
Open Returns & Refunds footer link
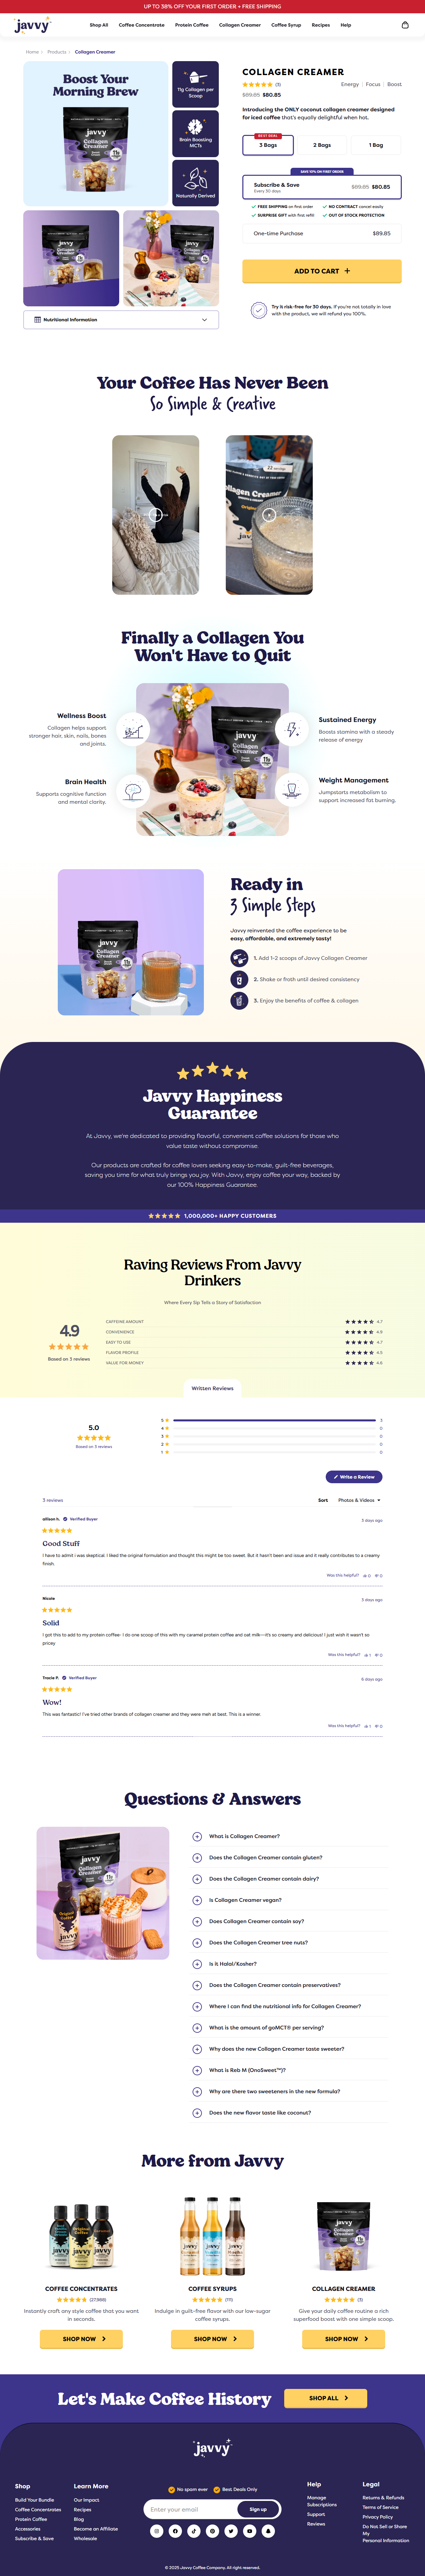coord(383,2498)
